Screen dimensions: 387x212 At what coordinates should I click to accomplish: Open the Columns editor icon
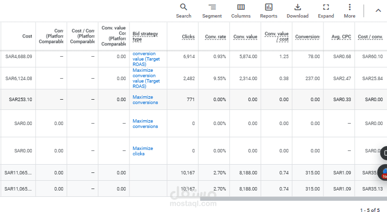pyautogui.click(x=241, y=7)
